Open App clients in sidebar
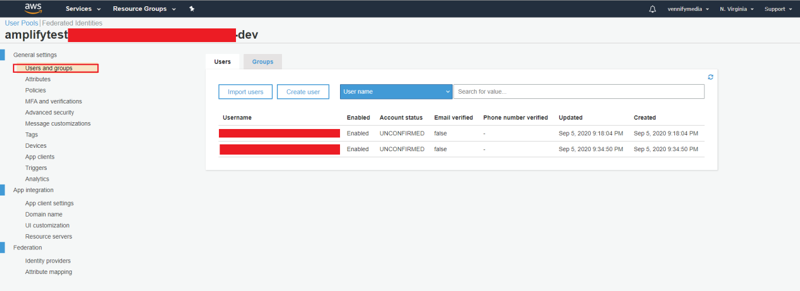800x291 pixels. pos(40,157)
